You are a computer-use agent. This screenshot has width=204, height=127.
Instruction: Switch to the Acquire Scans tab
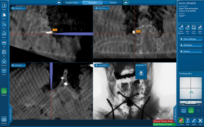tap(72, 3)
